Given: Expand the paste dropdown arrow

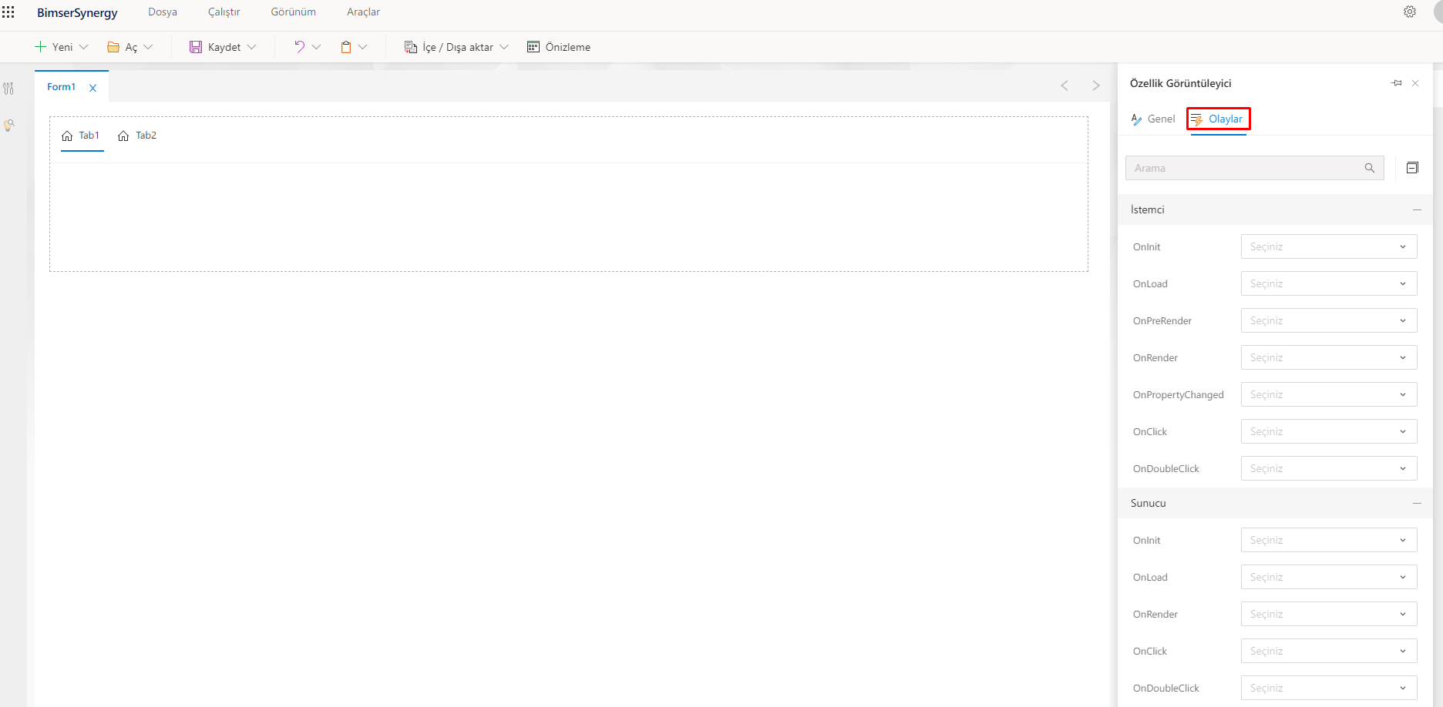Looking at the screenshot, I should click(362, 47).
